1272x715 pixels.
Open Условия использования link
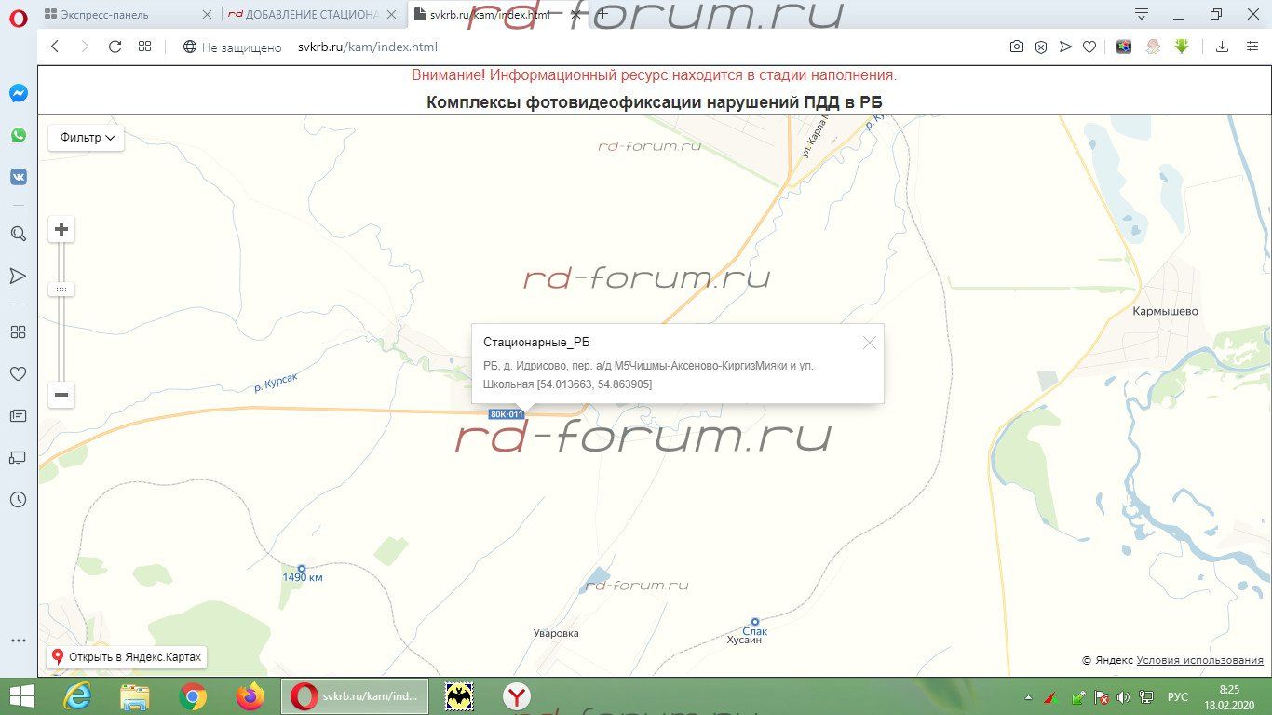[x=1199, y=660]
